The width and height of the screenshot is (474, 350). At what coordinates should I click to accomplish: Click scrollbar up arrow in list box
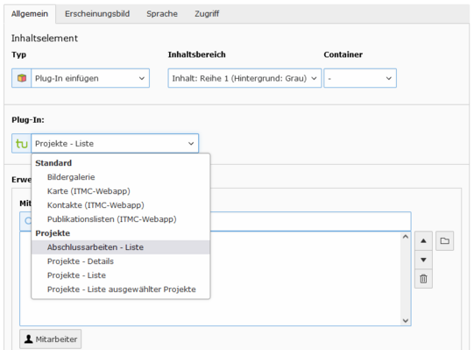pyautogui.click(x=406, y=237)
